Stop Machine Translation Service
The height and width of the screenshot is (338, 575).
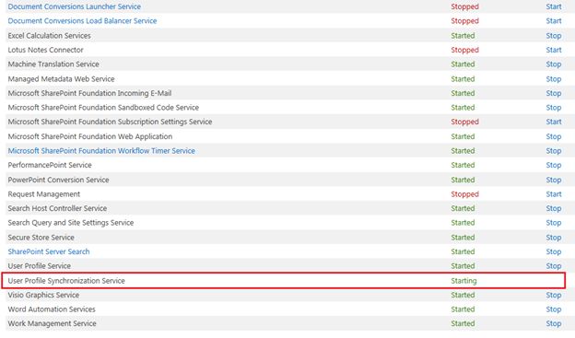[x=554, y=64]
